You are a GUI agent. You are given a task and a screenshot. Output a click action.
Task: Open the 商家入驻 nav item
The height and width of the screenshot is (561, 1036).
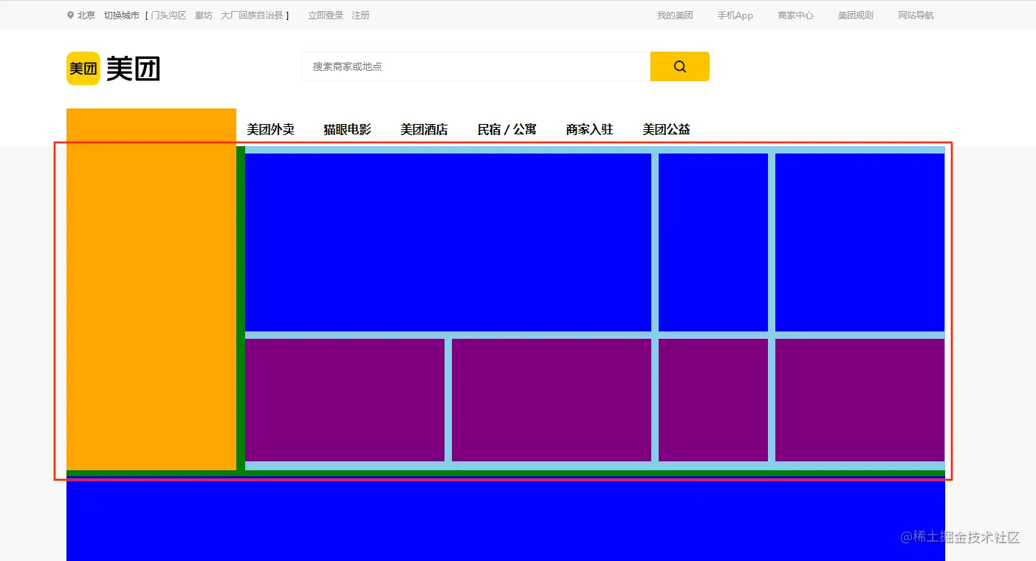(590, 130)
